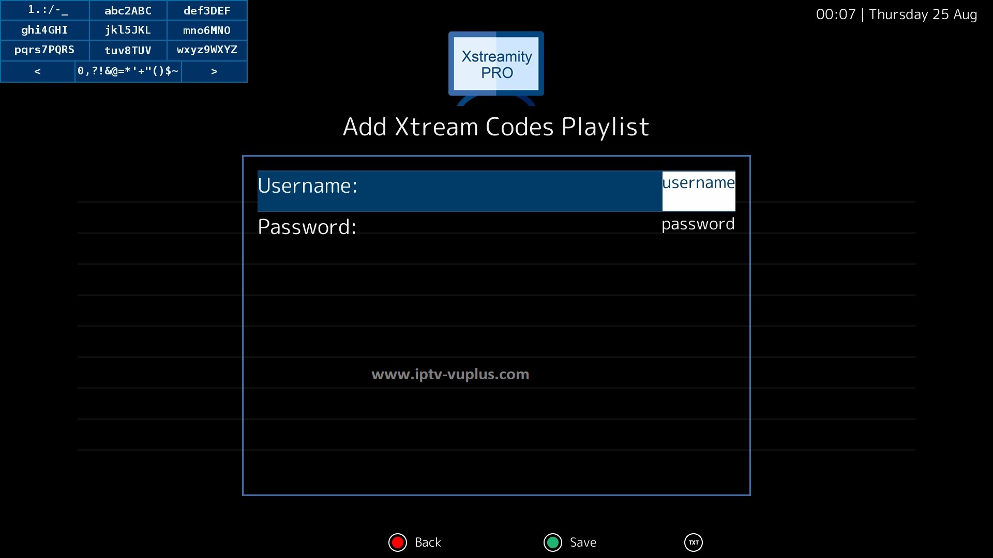Select the 'Password:' row label
Image resolution: width=993 pixels, height=558 pixels.
(x=307, y=227)
